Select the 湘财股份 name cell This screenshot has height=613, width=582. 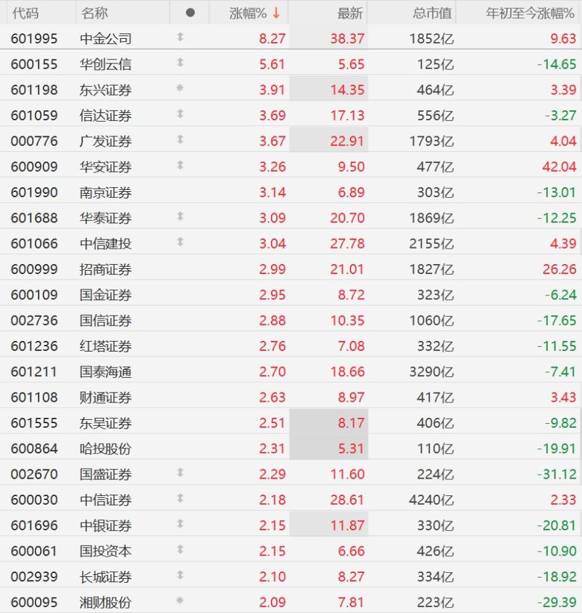click(106, 602)
